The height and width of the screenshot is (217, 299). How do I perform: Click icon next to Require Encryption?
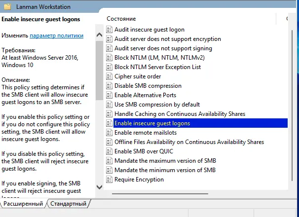pos(110,180)
